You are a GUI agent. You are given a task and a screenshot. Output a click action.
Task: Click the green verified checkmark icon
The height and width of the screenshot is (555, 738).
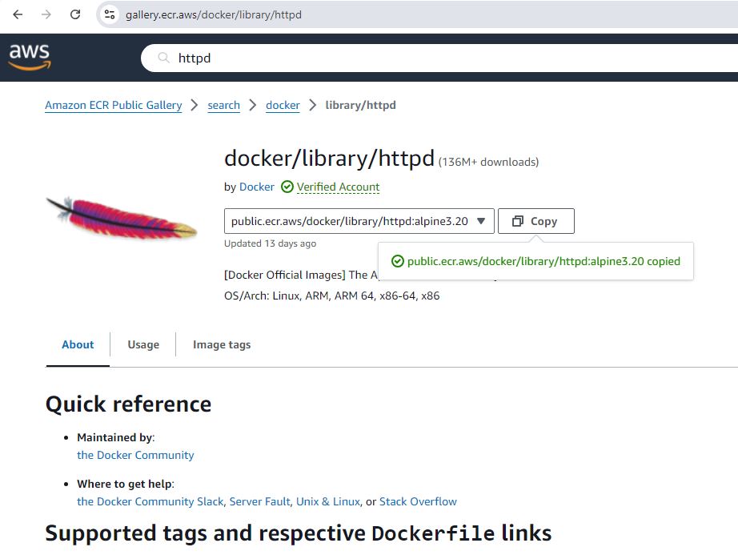tap(287, 187)
